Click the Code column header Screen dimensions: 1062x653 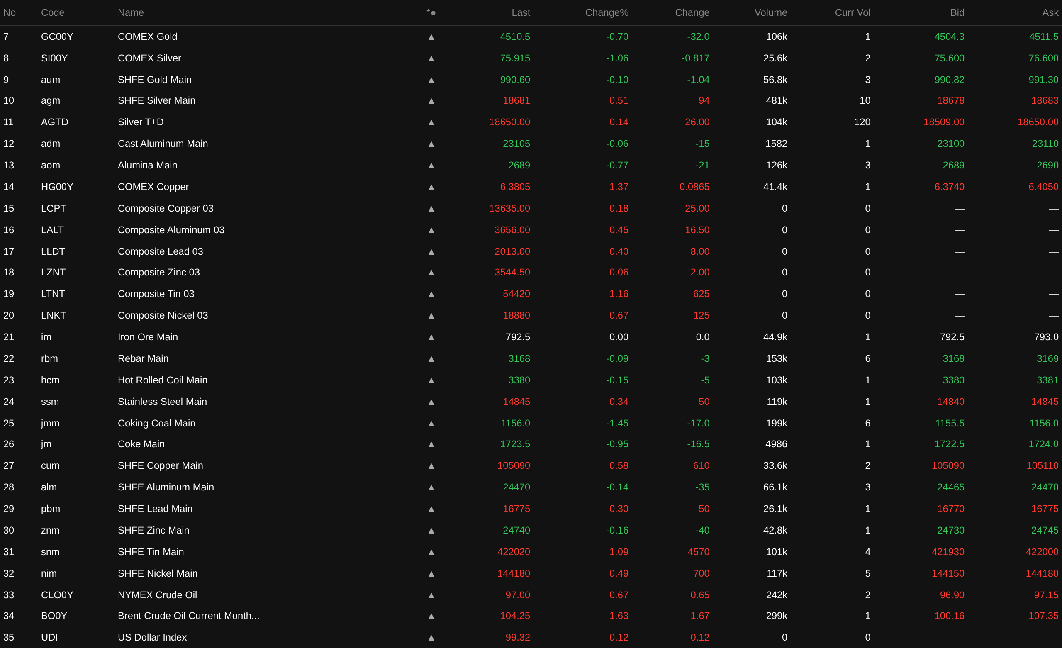point(53,12)
